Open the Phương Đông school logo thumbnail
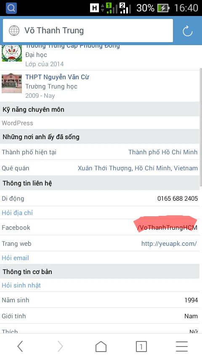The height and width of the screenshot is (360, 202). [x=12, y=53]
